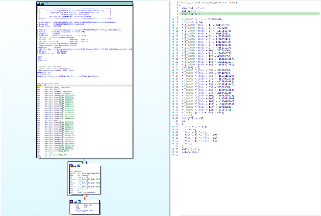The width and height of the screenshot is (321, 216).
Task: Click third header icon on retn exit block
Action: tap(79, 202)
